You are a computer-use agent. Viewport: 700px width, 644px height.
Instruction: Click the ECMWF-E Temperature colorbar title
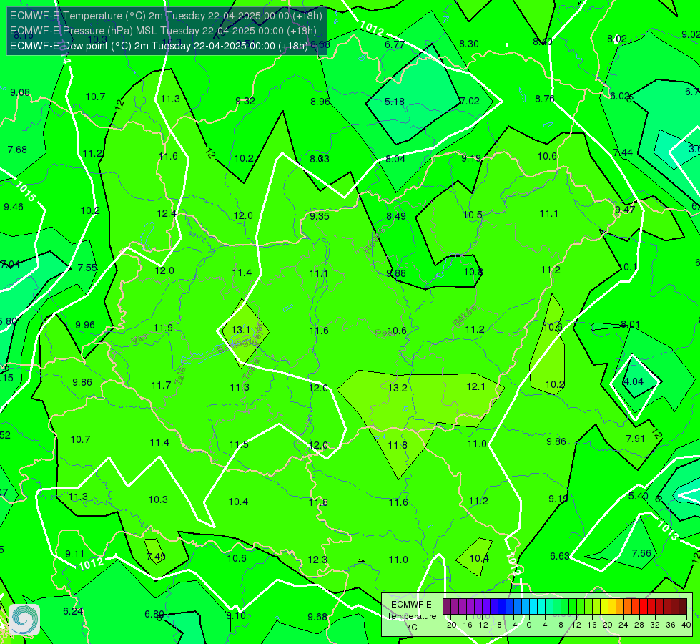point(411,610)
